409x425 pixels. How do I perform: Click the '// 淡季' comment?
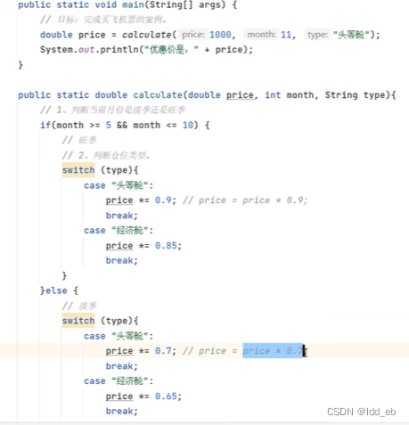(x=79, y=306)
